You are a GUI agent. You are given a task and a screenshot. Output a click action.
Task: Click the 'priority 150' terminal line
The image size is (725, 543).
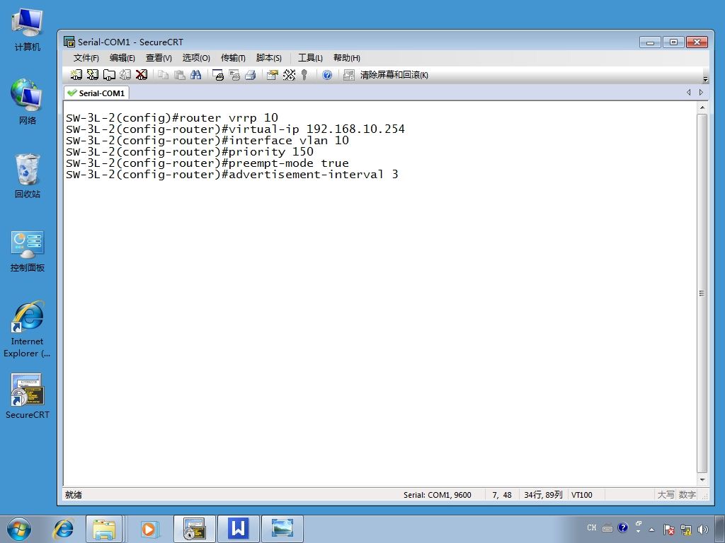[190, 151]
